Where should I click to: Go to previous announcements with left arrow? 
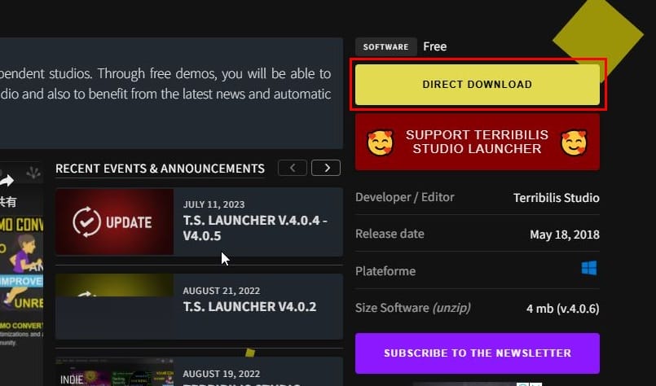pos(293,168)
